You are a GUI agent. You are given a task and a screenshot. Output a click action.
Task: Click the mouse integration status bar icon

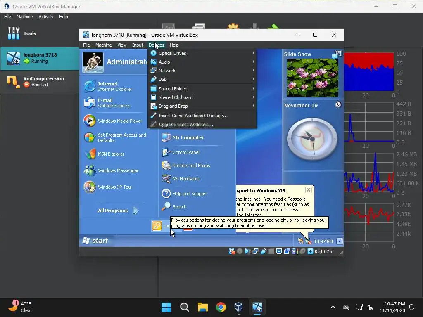click(303, 251)
